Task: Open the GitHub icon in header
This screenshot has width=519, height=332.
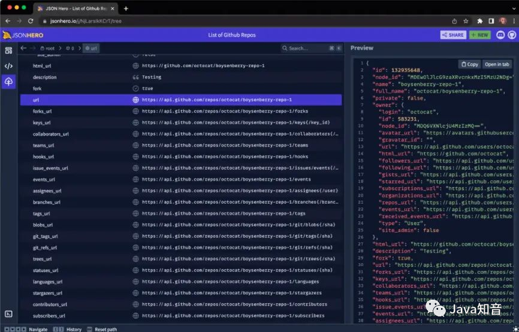Action: [512, 35]
